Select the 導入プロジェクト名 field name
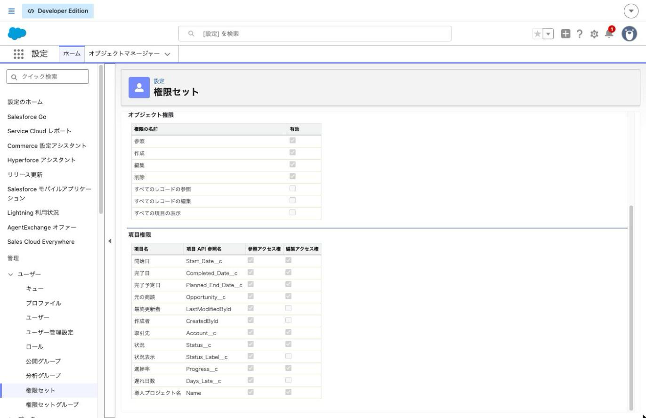 157,393
